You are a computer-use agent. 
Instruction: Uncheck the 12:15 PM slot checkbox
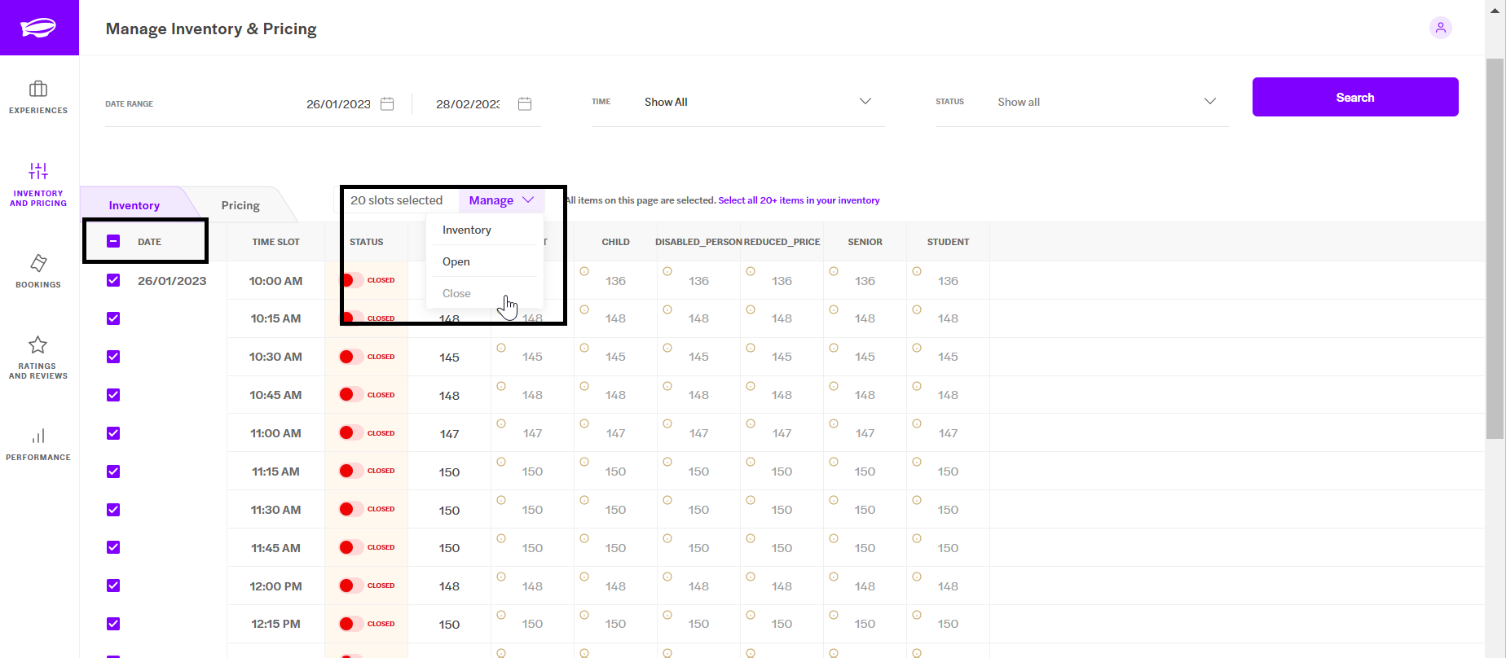[x=113, y=624]
